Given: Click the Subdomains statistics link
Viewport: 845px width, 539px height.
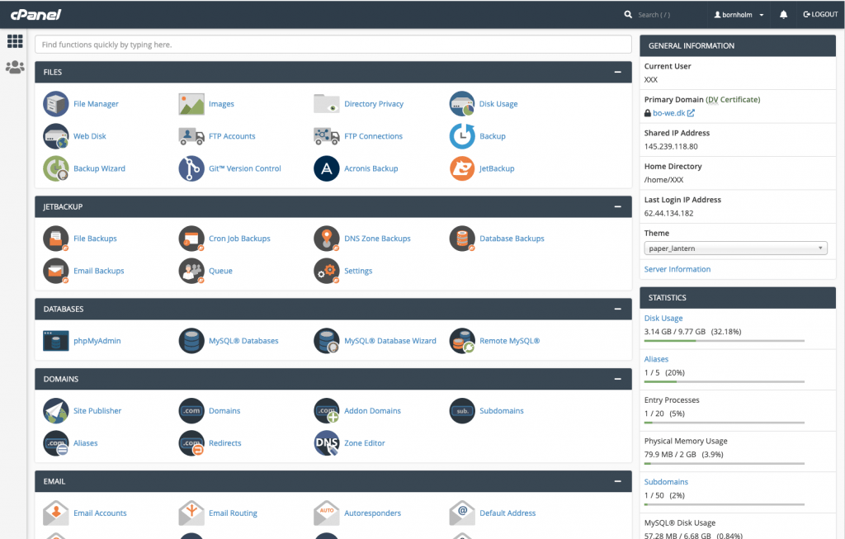Looking at the screenshot, I should (x=665, y=481).
